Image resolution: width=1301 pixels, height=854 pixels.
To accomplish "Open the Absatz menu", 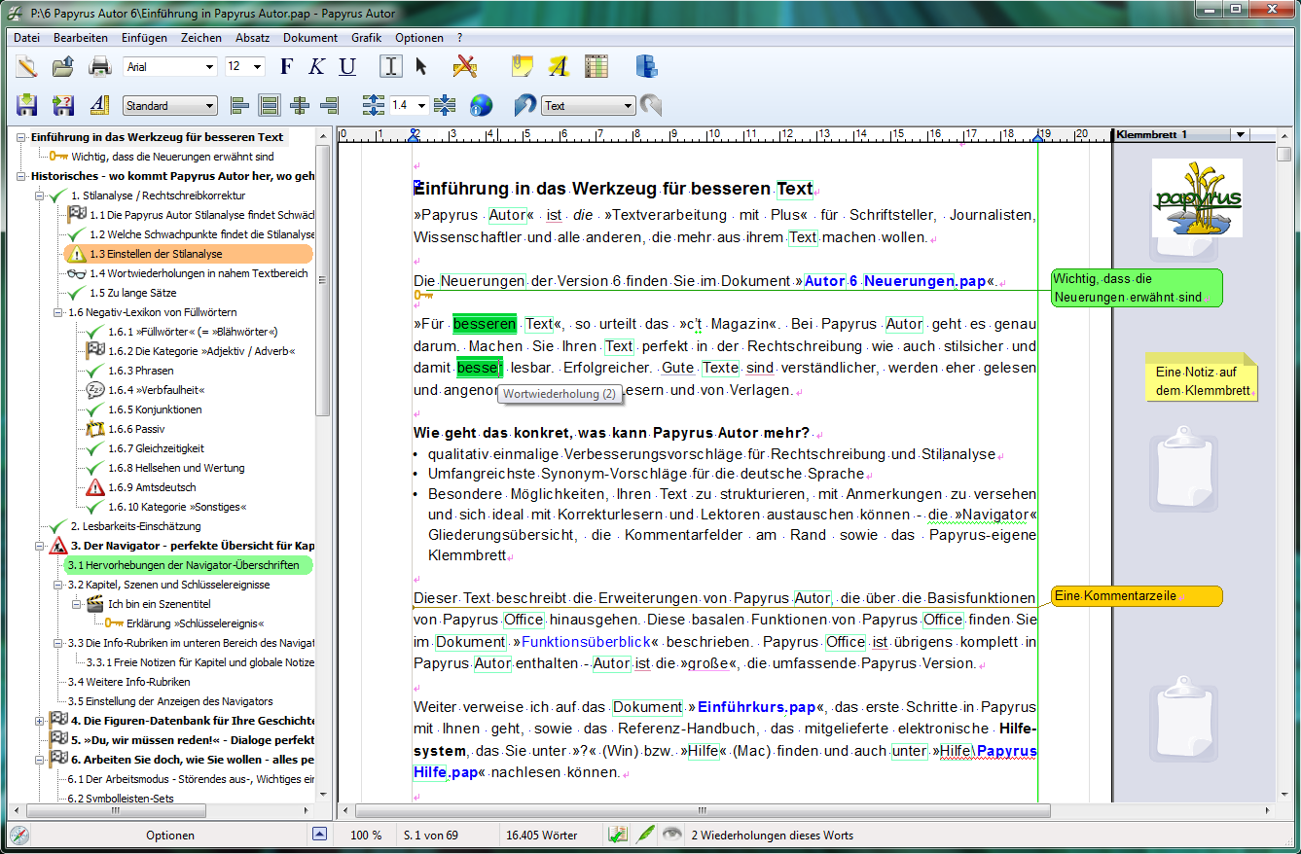I will [253, 38].
